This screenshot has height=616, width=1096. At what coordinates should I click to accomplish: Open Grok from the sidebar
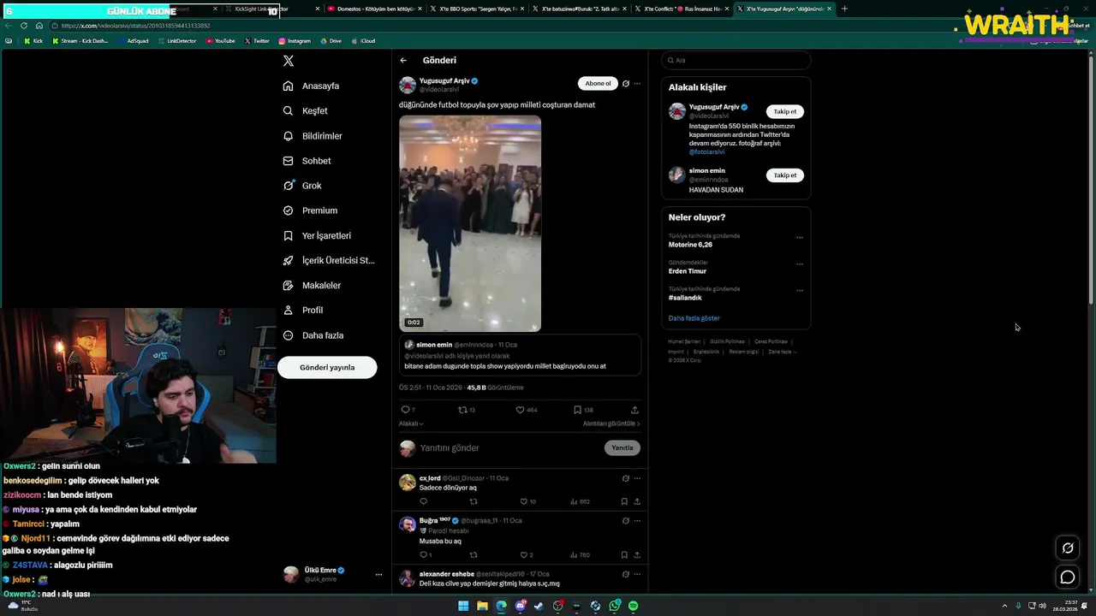pos(302,186)
